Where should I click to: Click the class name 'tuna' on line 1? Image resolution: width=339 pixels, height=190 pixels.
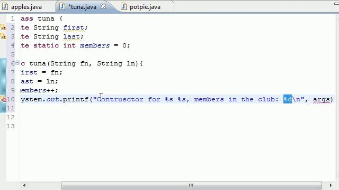[46, 18]
